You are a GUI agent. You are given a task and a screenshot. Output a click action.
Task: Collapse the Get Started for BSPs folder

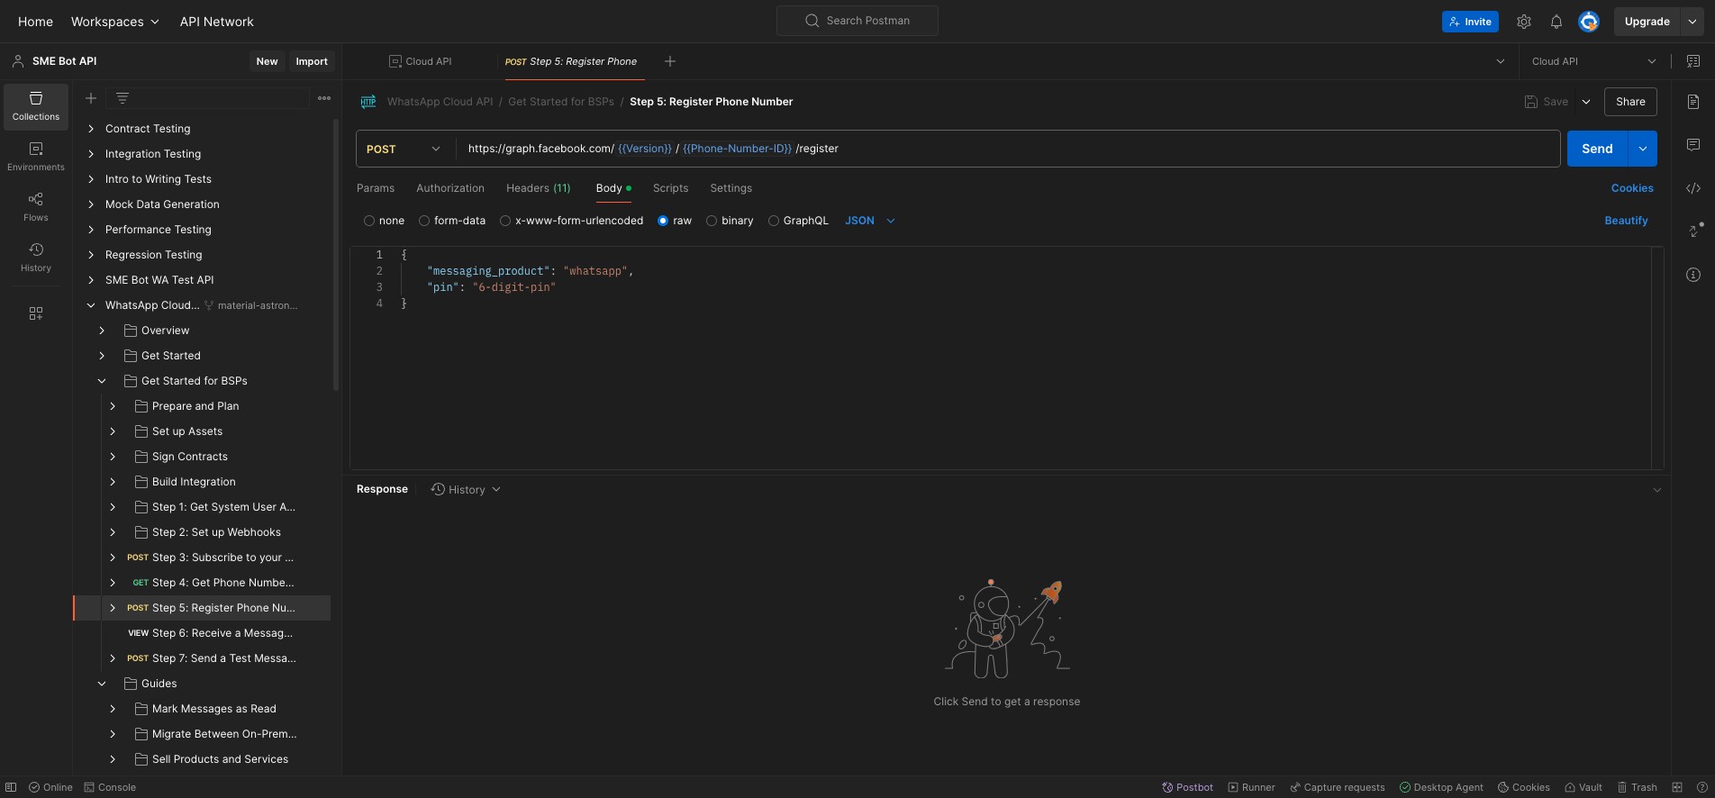click(x=102, y=381)
